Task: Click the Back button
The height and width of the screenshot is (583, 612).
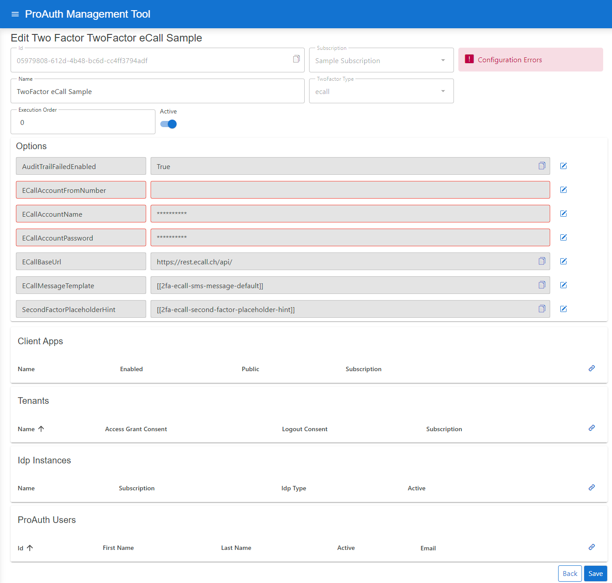Action: click(x=570, y=574)
